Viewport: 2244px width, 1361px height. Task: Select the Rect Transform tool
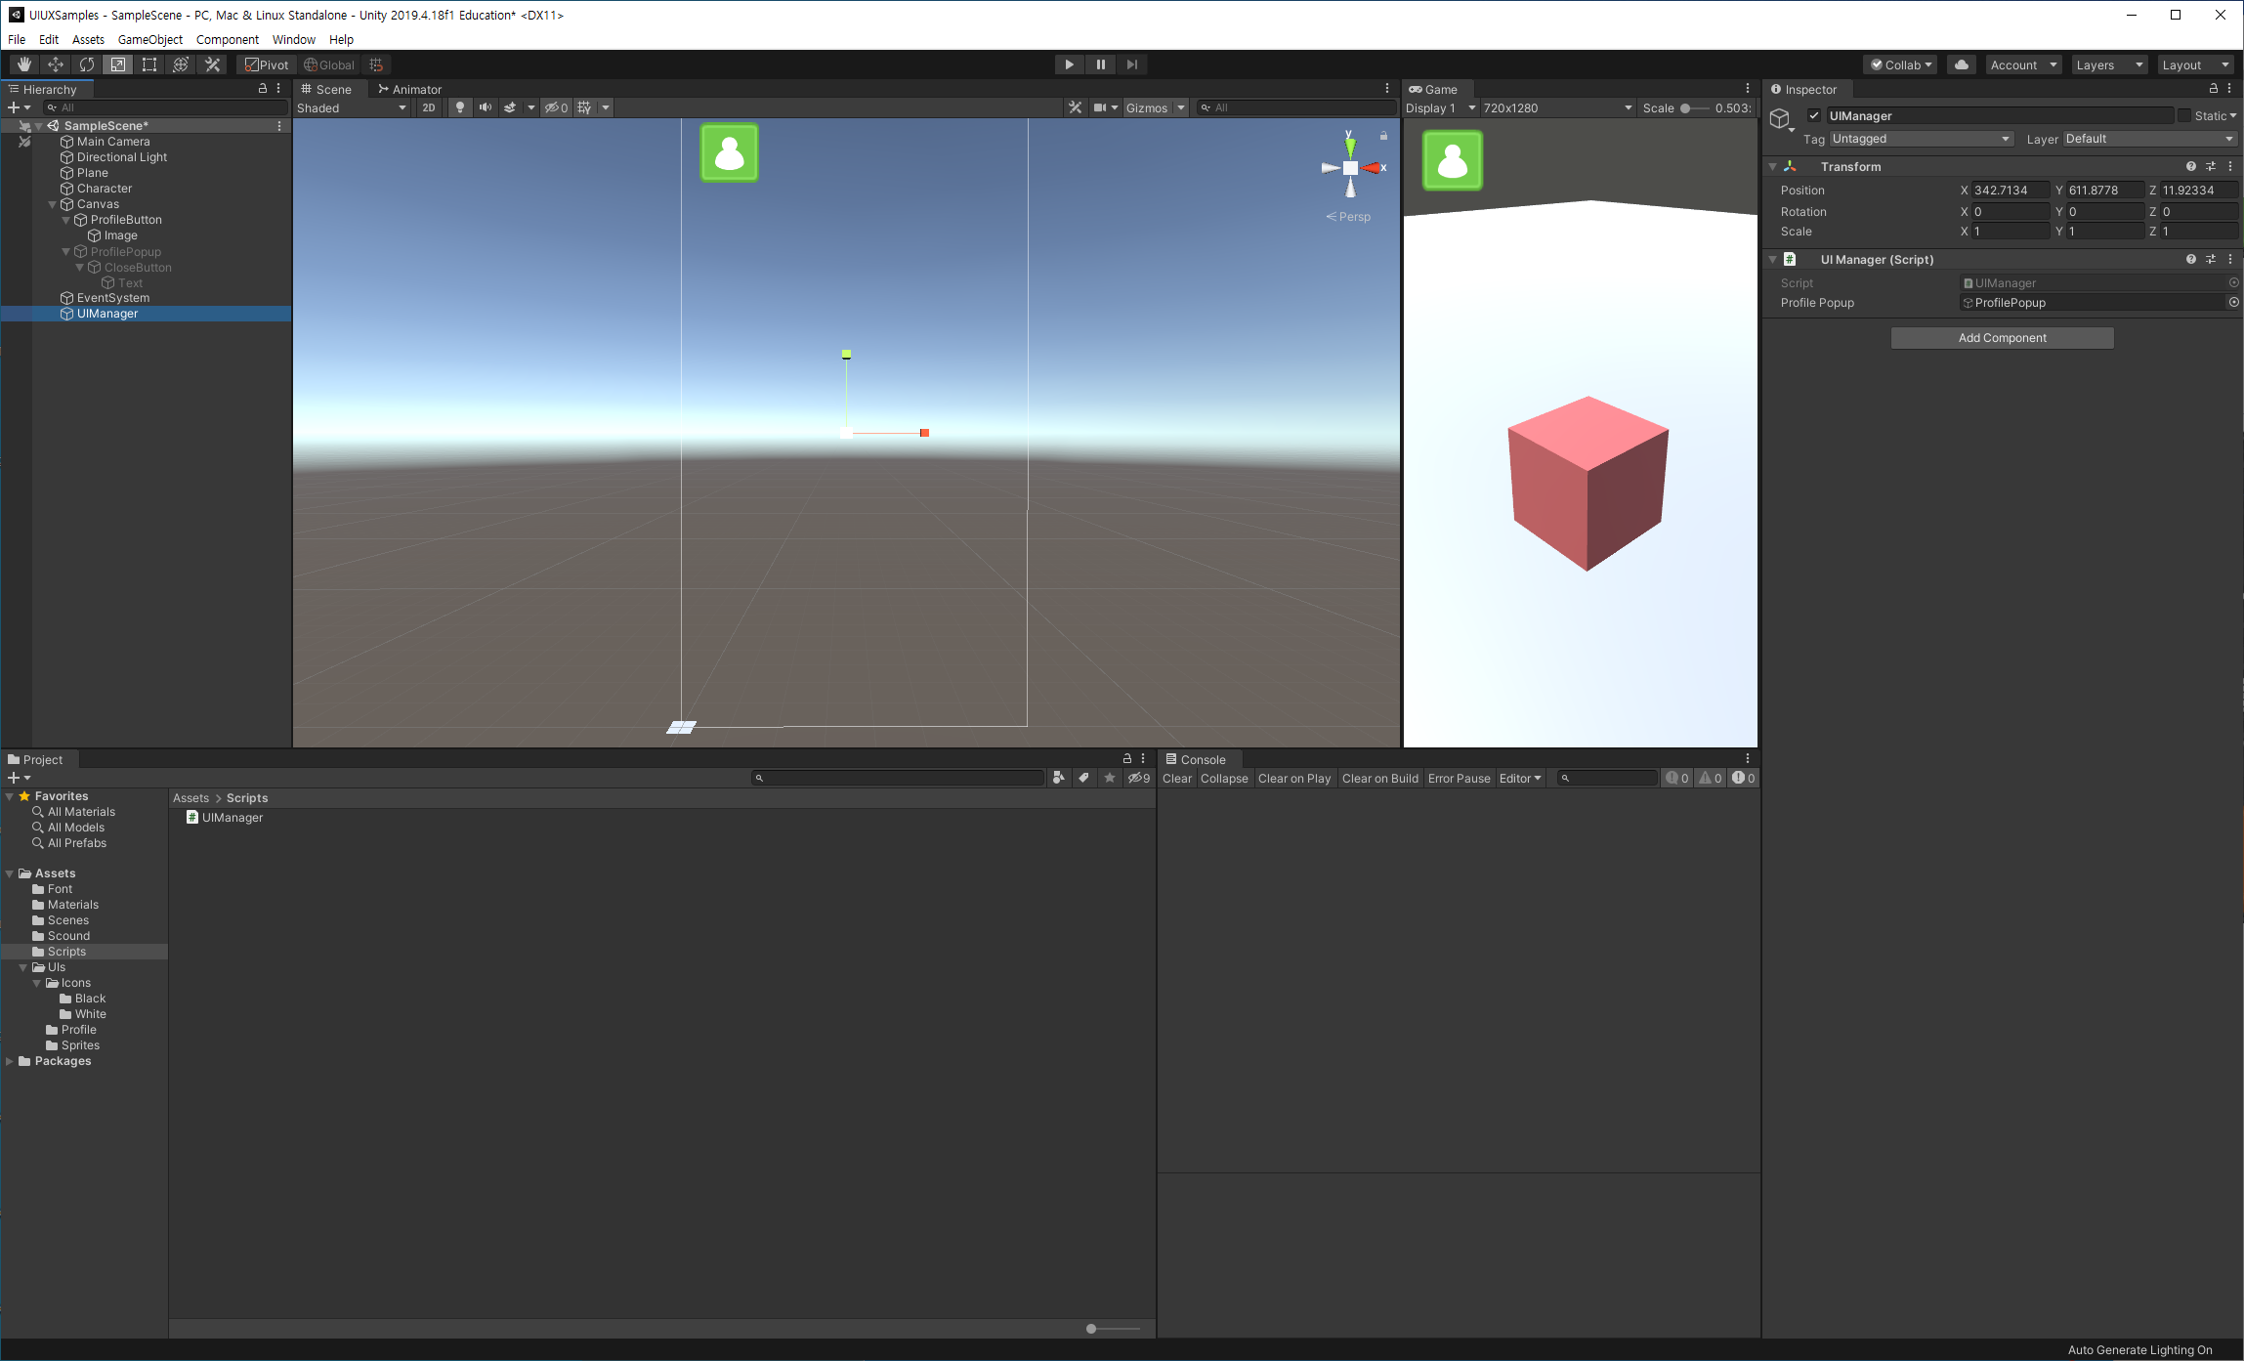tap(149, 64)
